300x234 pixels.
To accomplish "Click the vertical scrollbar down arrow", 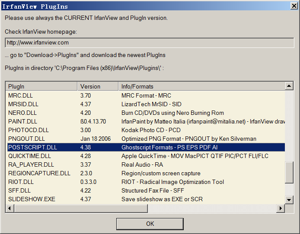I will (289, 200).
